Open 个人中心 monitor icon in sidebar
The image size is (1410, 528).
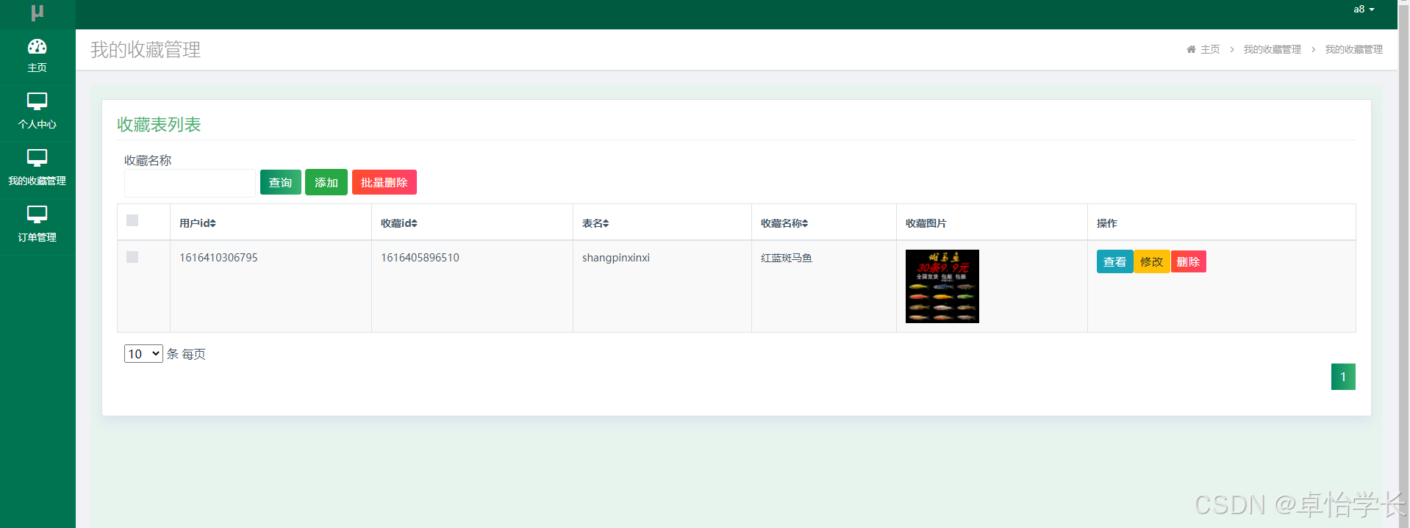[x=37, y=101]
